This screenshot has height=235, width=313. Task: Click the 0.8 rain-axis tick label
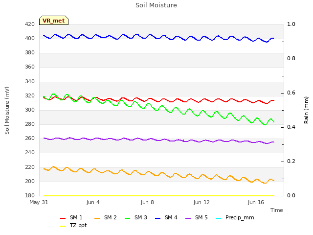click(x=291, y=59)
